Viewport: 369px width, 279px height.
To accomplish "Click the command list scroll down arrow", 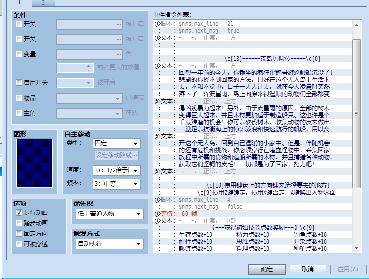I will pyautogui.click(x=357, y=248).
